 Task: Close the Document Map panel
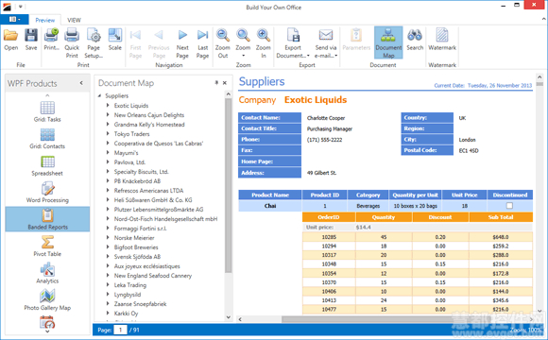(x=225, y=83)
